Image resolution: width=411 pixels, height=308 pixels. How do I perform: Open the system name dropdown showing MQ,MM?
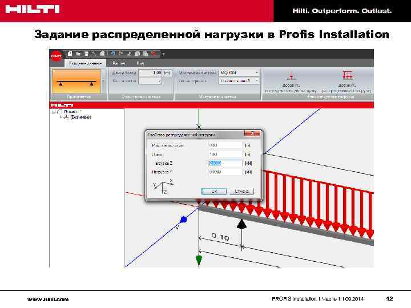[x=239, y=72]
